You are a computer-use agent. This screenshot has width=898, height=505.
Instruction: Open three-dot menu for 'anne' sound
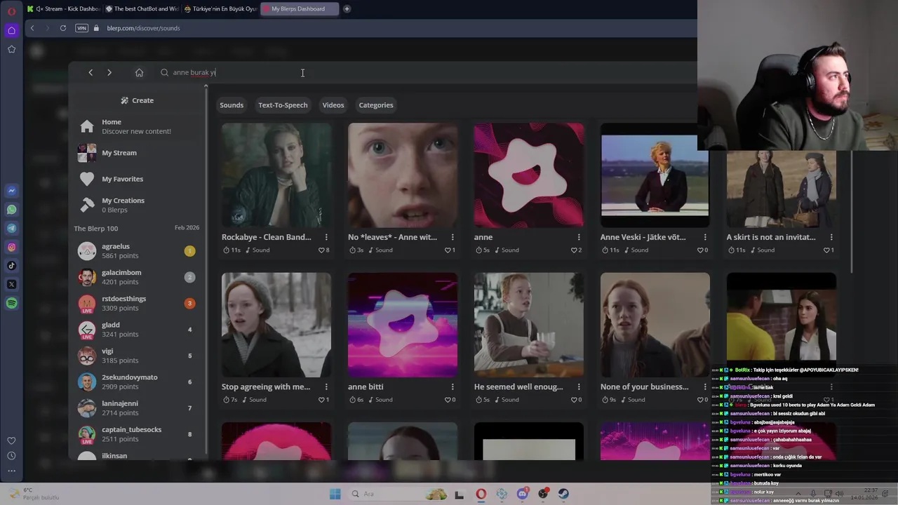579,237
